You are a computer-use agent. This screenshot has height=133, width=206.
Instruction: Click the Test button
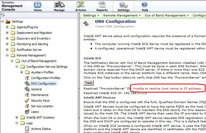(x=89, y=83)
